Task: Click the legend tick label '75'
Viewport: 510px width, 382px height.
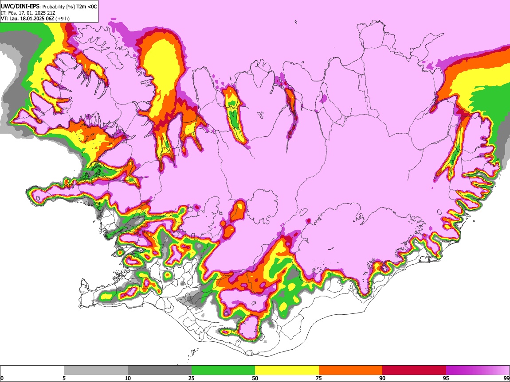Action: click(x=319, y=378)
